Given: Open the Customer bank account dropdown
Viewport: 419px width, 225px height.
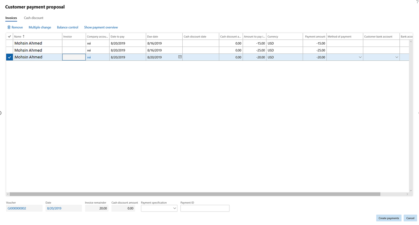Looking at the screenshot, I should (x=396, y=57).
